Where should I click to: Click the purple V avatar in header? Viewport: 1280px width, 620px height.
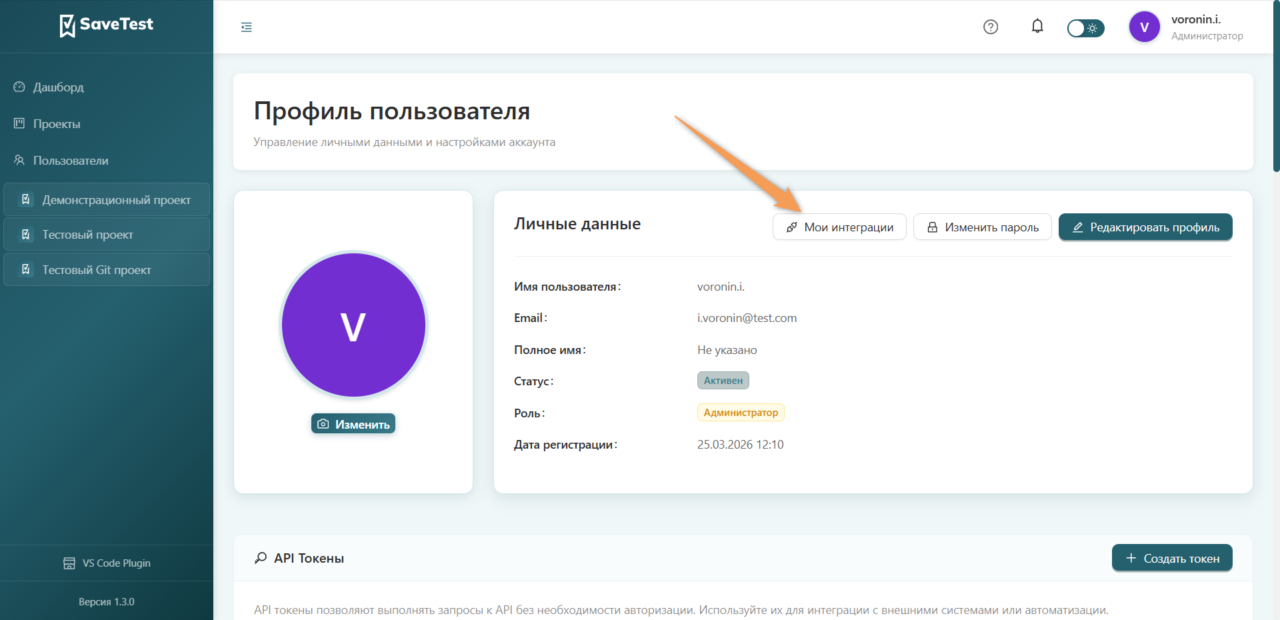tap(1144, 27)
